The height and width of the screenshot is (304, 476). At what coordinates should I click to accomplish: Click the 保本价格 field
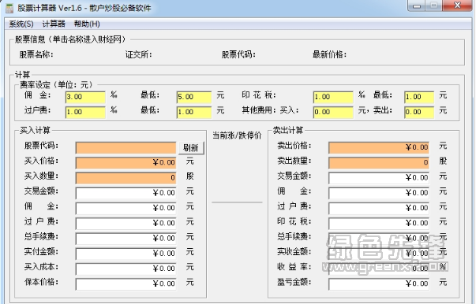point(126,284)
